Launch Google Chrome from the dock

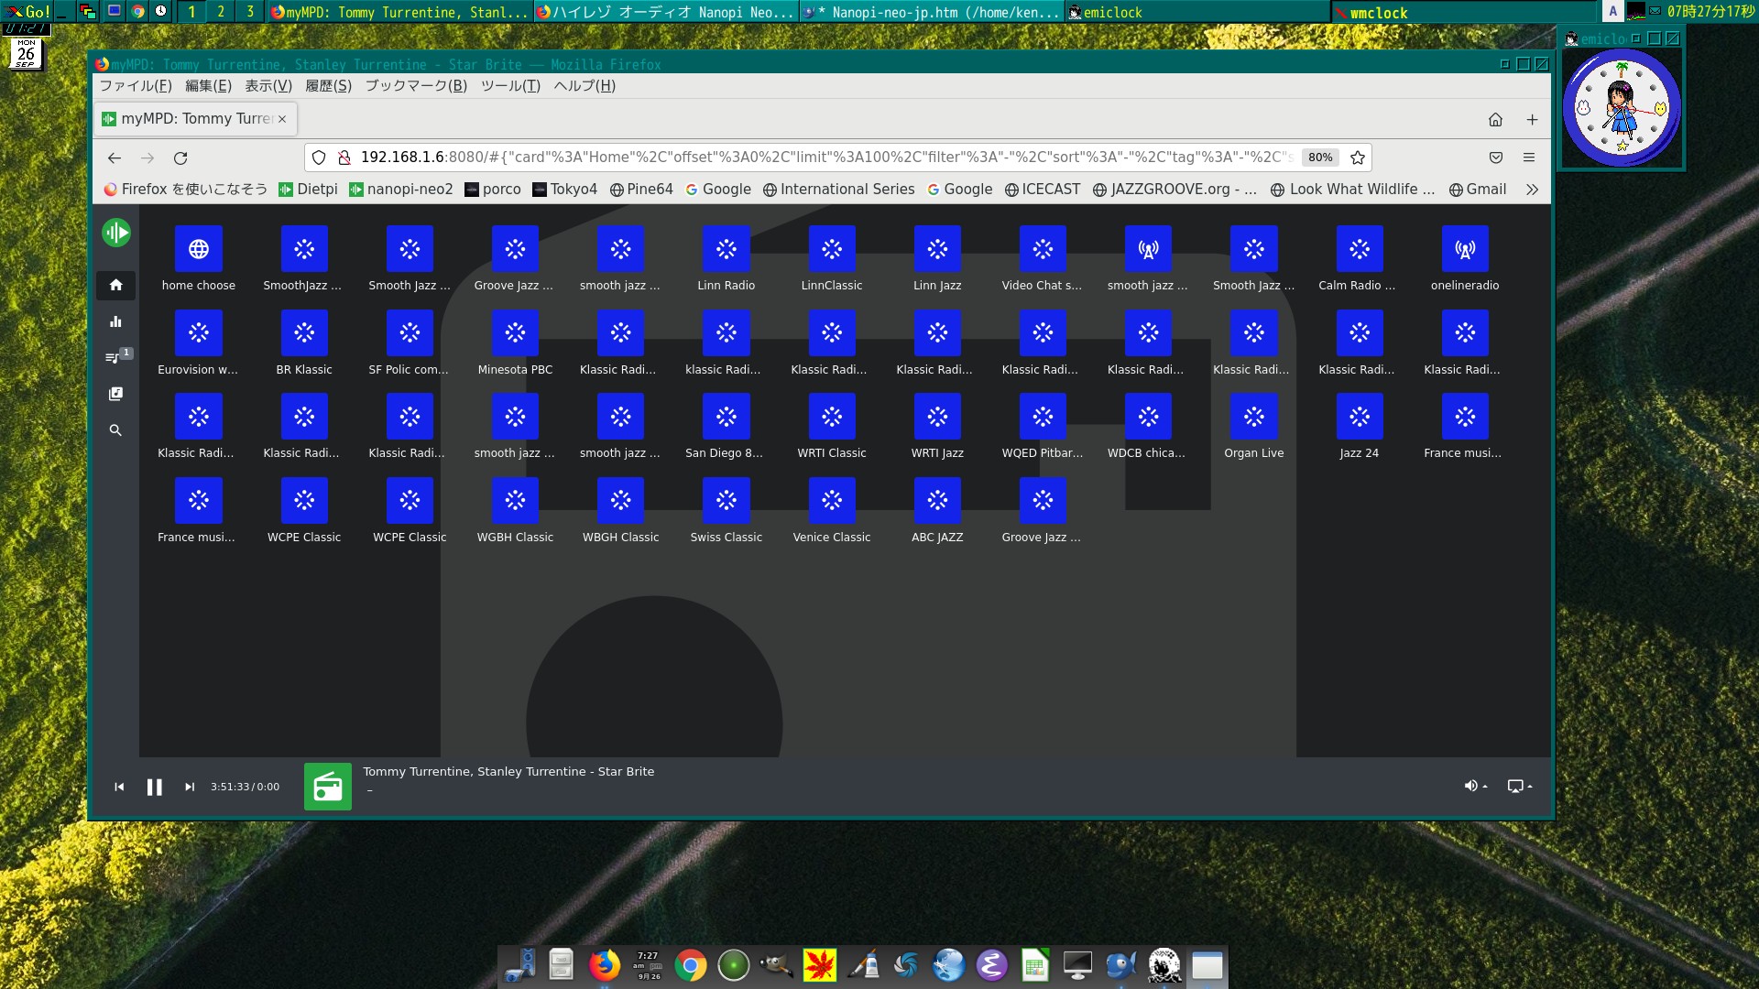(691, 965)
